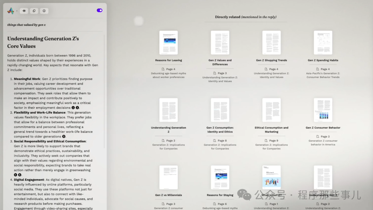Click bold 'Flexibility and Work-Life Balance' item
The height and width of the screenshot is (210, 373).
(39, 113)
